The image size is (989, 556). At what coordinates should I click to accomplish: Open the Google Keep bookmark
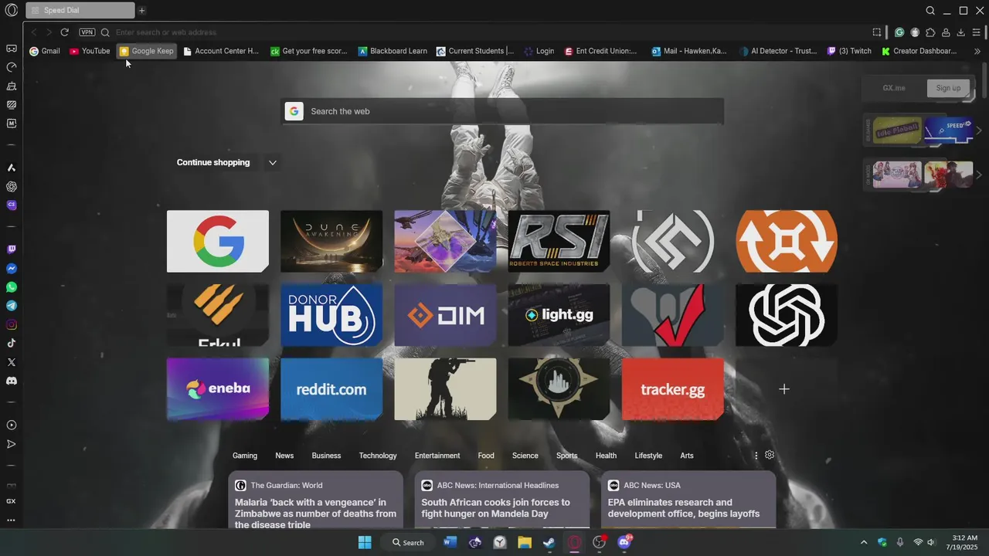click(147, 51)
